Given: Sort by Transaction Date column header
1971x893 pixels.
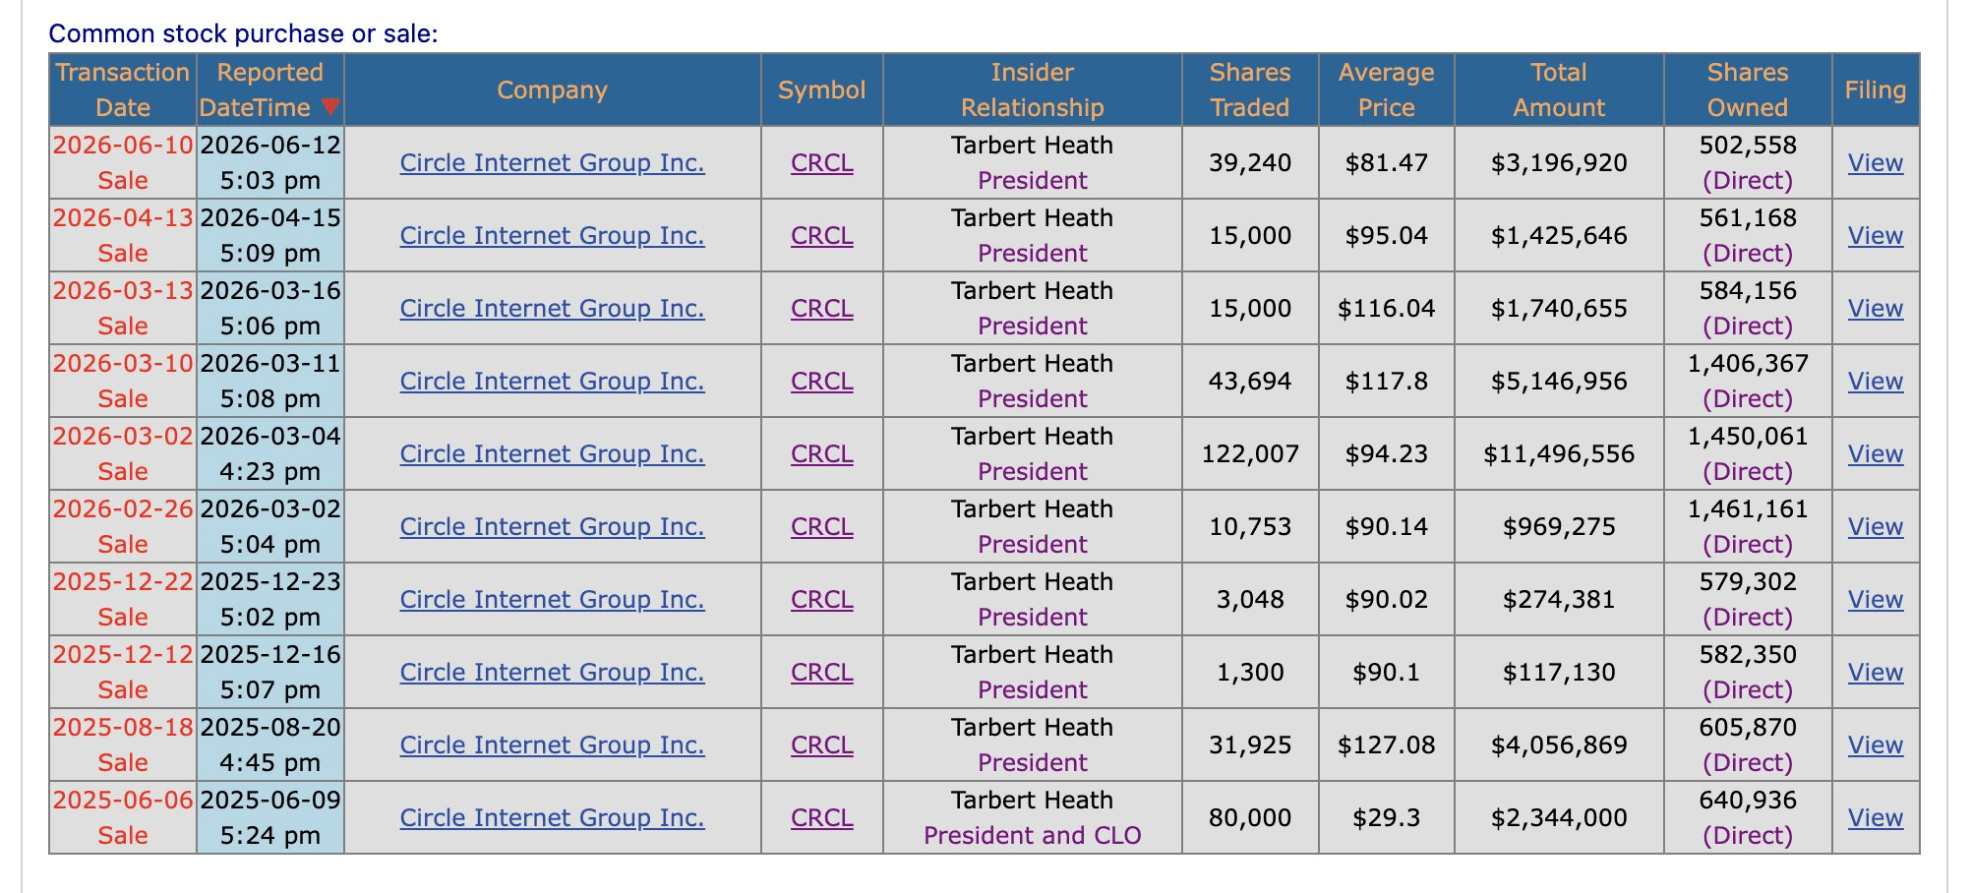Looking at the screenshot, I should (123, 89).
